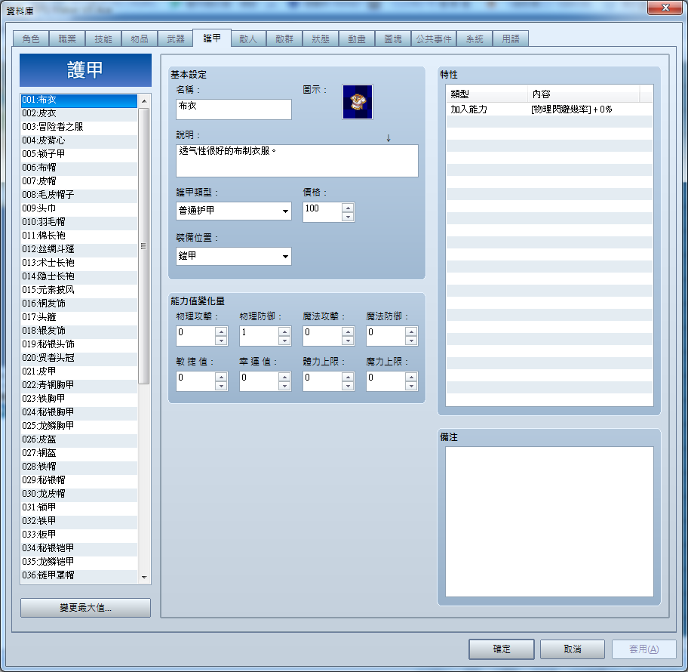This screenshot has height=672, width=688.
Task: Click the armor list scroll-down arrow
Action: pos(144,577)
